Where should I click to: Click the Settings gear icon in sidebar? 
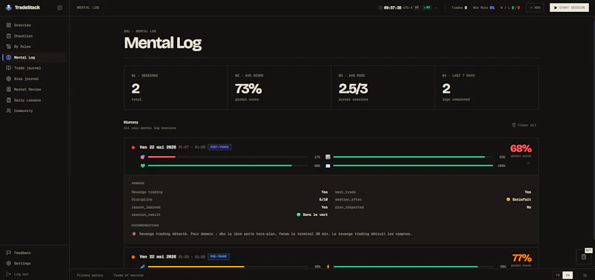[x=9, y=264]
